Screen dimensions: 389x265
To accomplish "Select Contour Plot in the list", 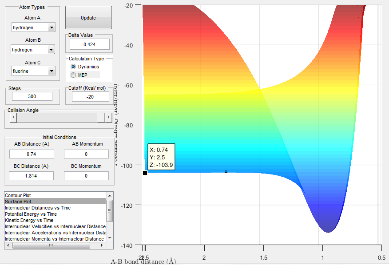I will [x=56, y=195].
